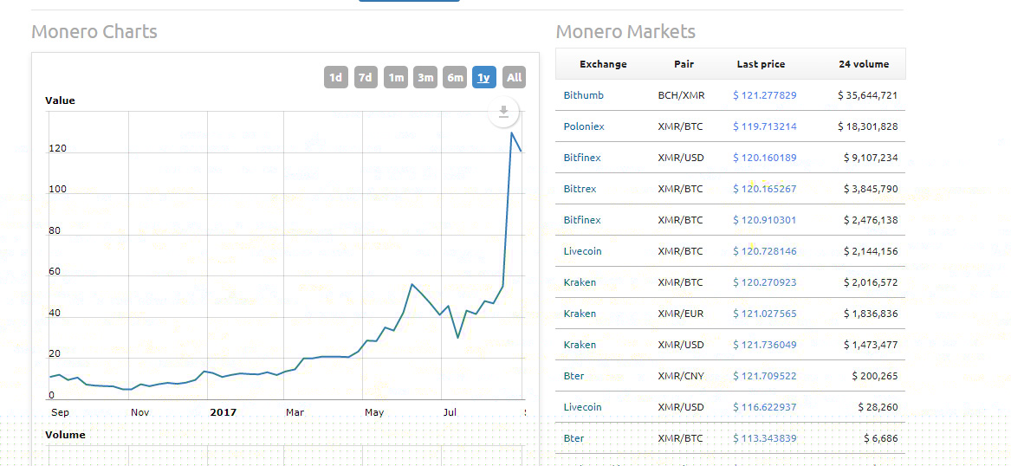Click Bter XMR/CNY exchange link

(x=574, y=376)
